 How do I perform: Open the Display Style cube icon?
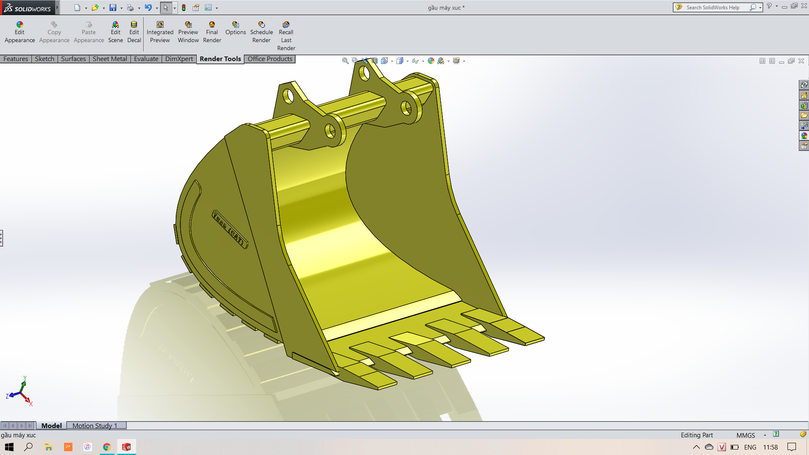400,61
